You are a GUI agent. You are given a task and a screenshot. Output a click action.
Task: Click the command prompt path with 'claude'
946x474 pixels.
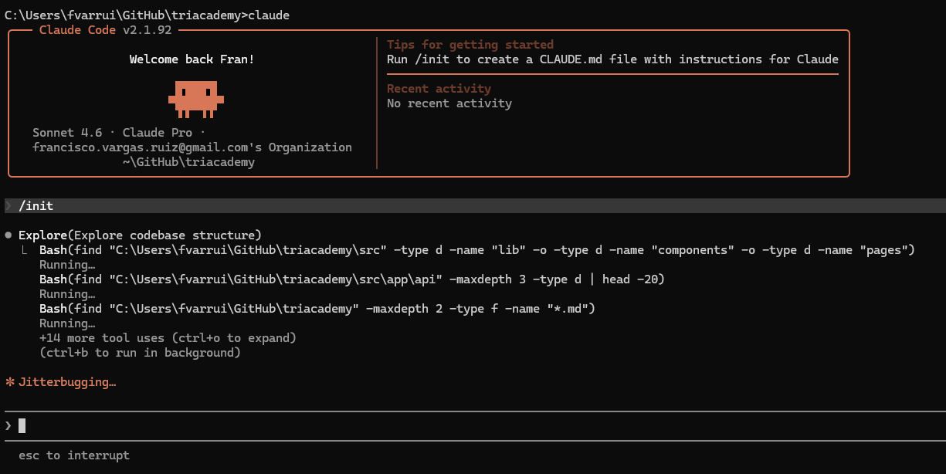[147, 15]
